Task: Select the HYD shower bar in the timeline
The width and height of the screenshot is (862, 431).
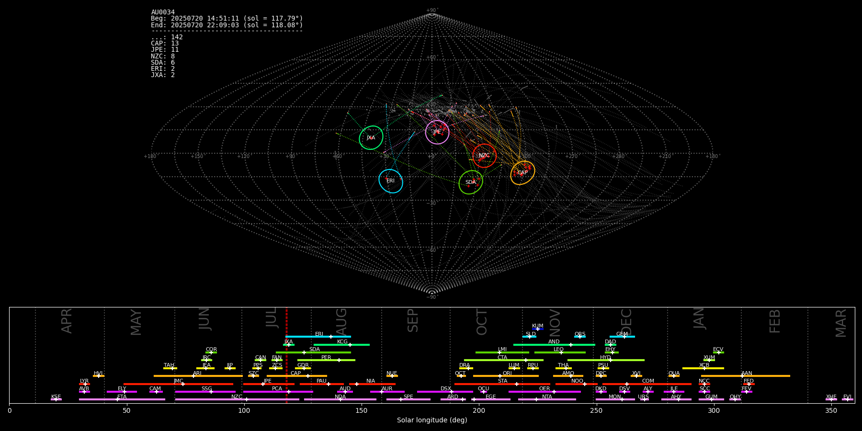Action: click(x=606, y=360)
